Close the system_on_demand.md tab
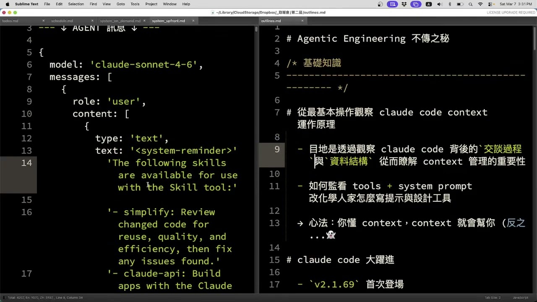The height and width of the screenshot is (302, 537). pos(144,21)
